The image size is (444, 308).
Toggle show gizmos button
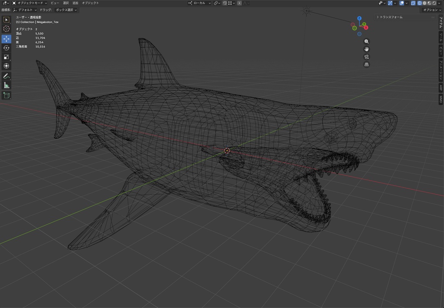click(x=390, y=3)
